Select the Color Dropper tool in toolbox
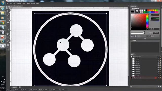Image resolution: width=162 pixels, height=91 pixels. (8, 41)
